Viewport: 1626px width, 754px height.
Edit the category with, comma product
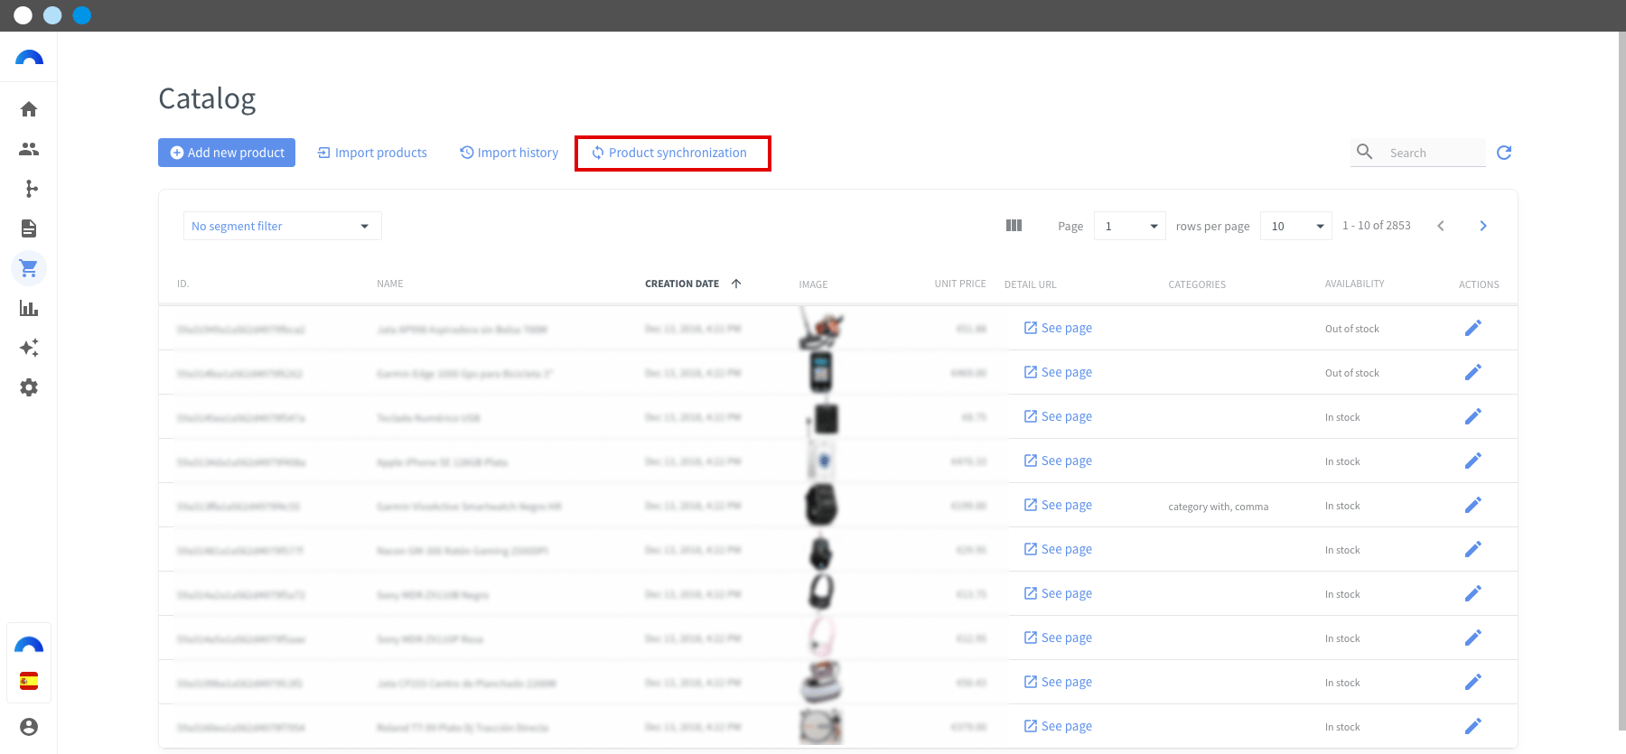pyautogui.click(x=1473, y=505)
